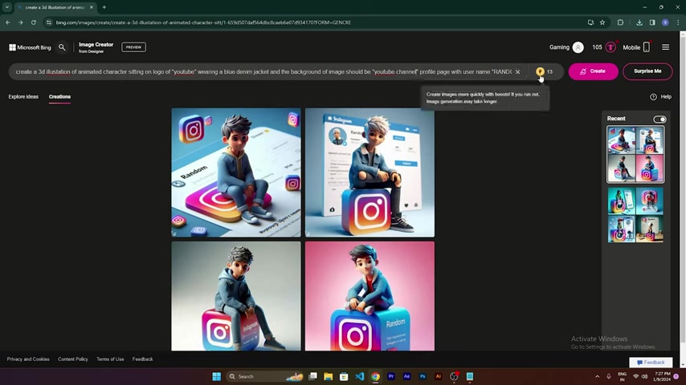
Task: Open top-left image, boy on tilted Instagram logo
Action: click(236, 172)
